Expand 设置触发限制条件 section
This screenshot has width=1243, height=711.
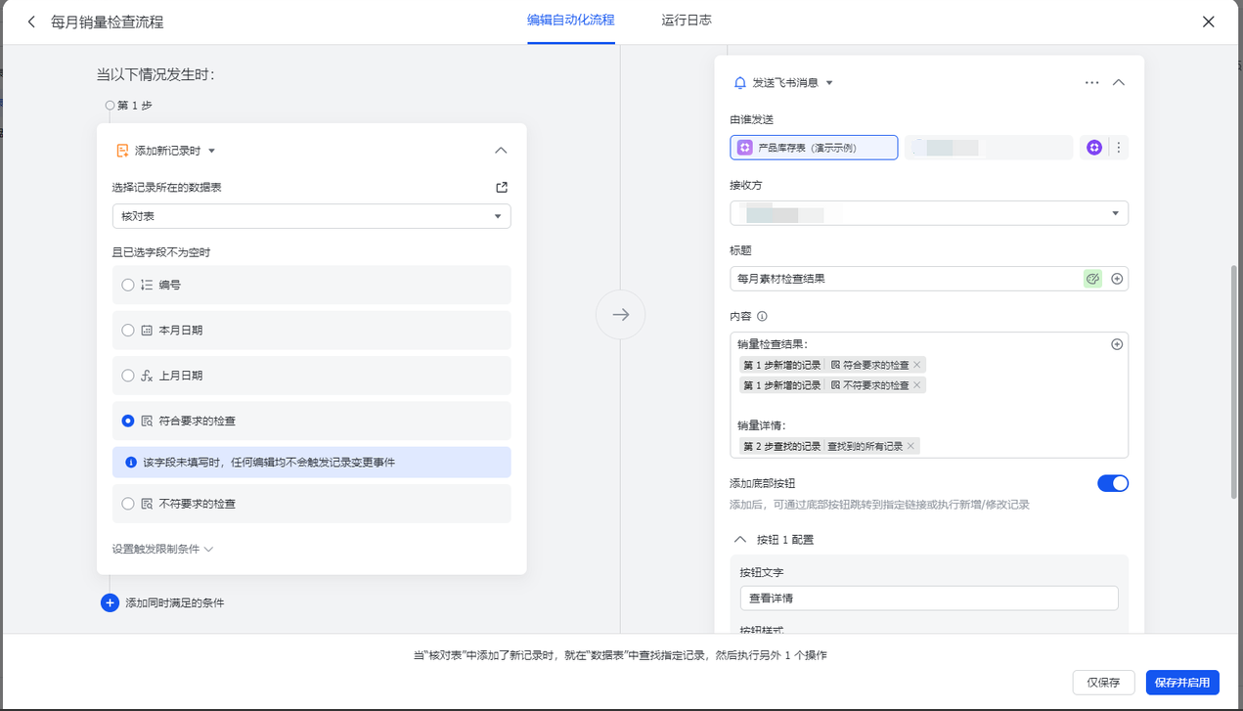click(162, 549)
